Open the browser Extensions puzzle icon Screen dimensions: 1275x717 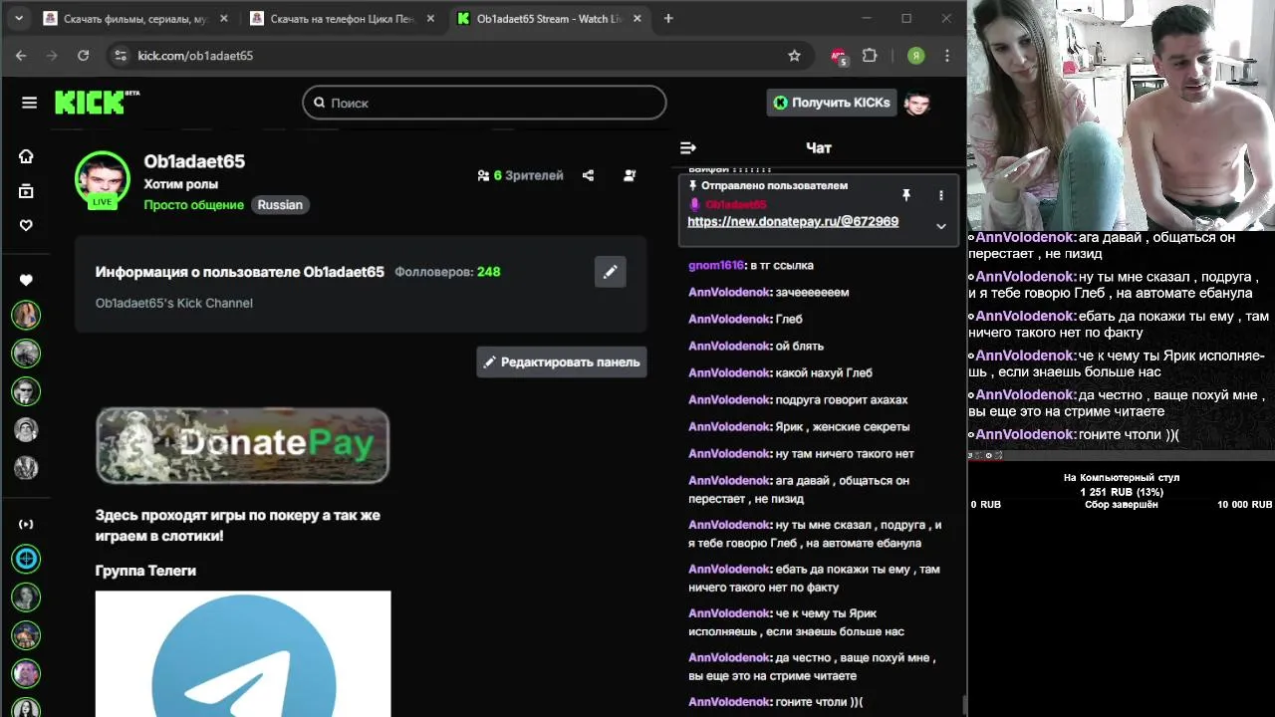(x=870, y=56)
